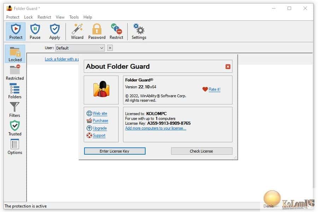Select the license key A359-9913-8909-8765 text

[x=169, y=123]
